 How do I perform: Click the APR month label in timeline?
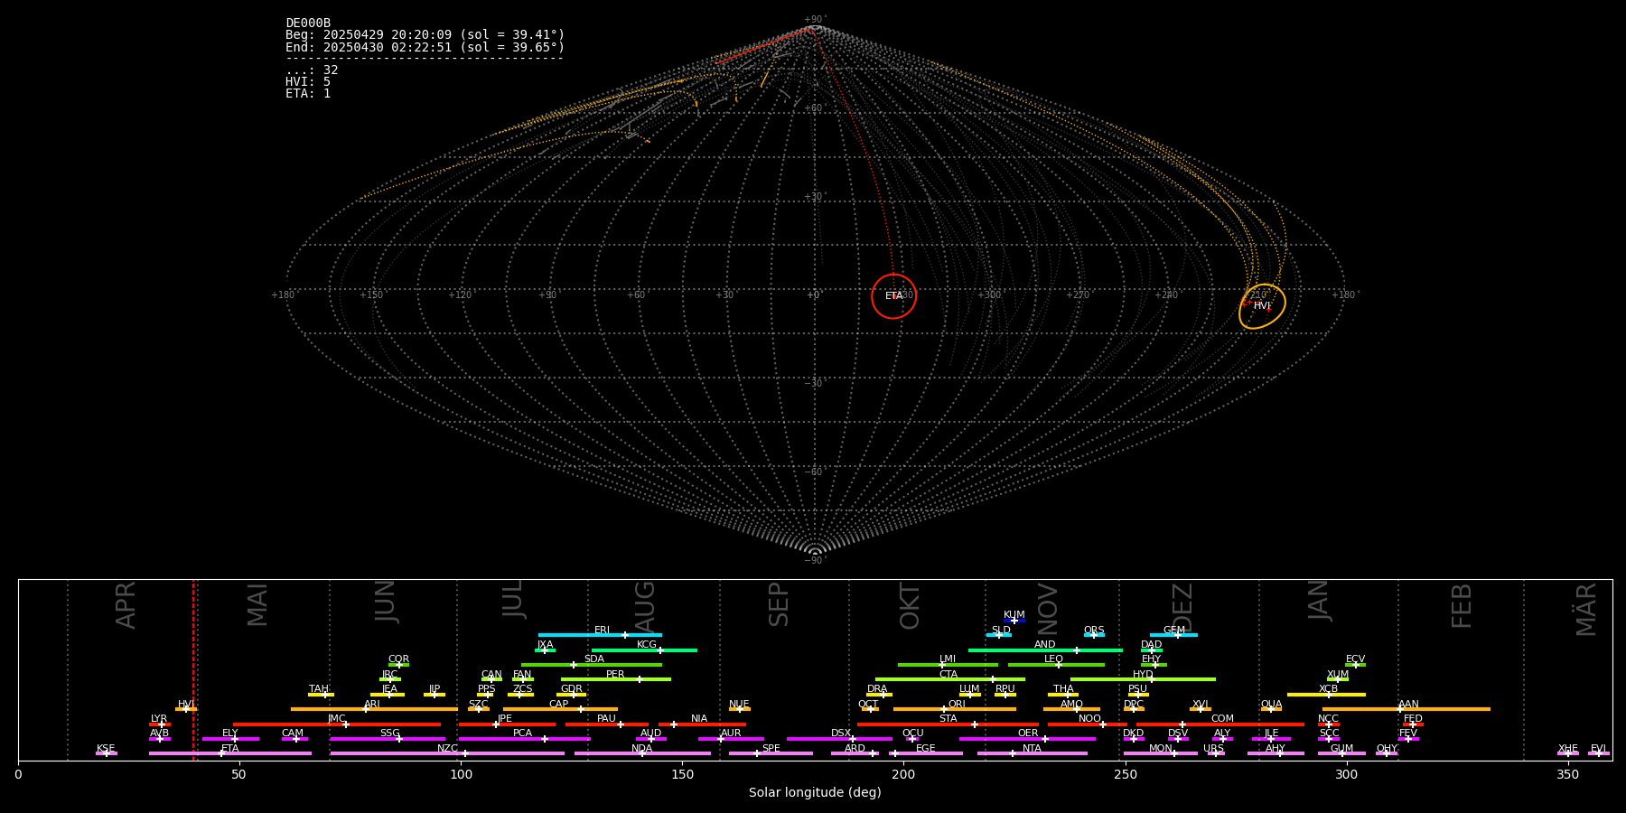126,604
